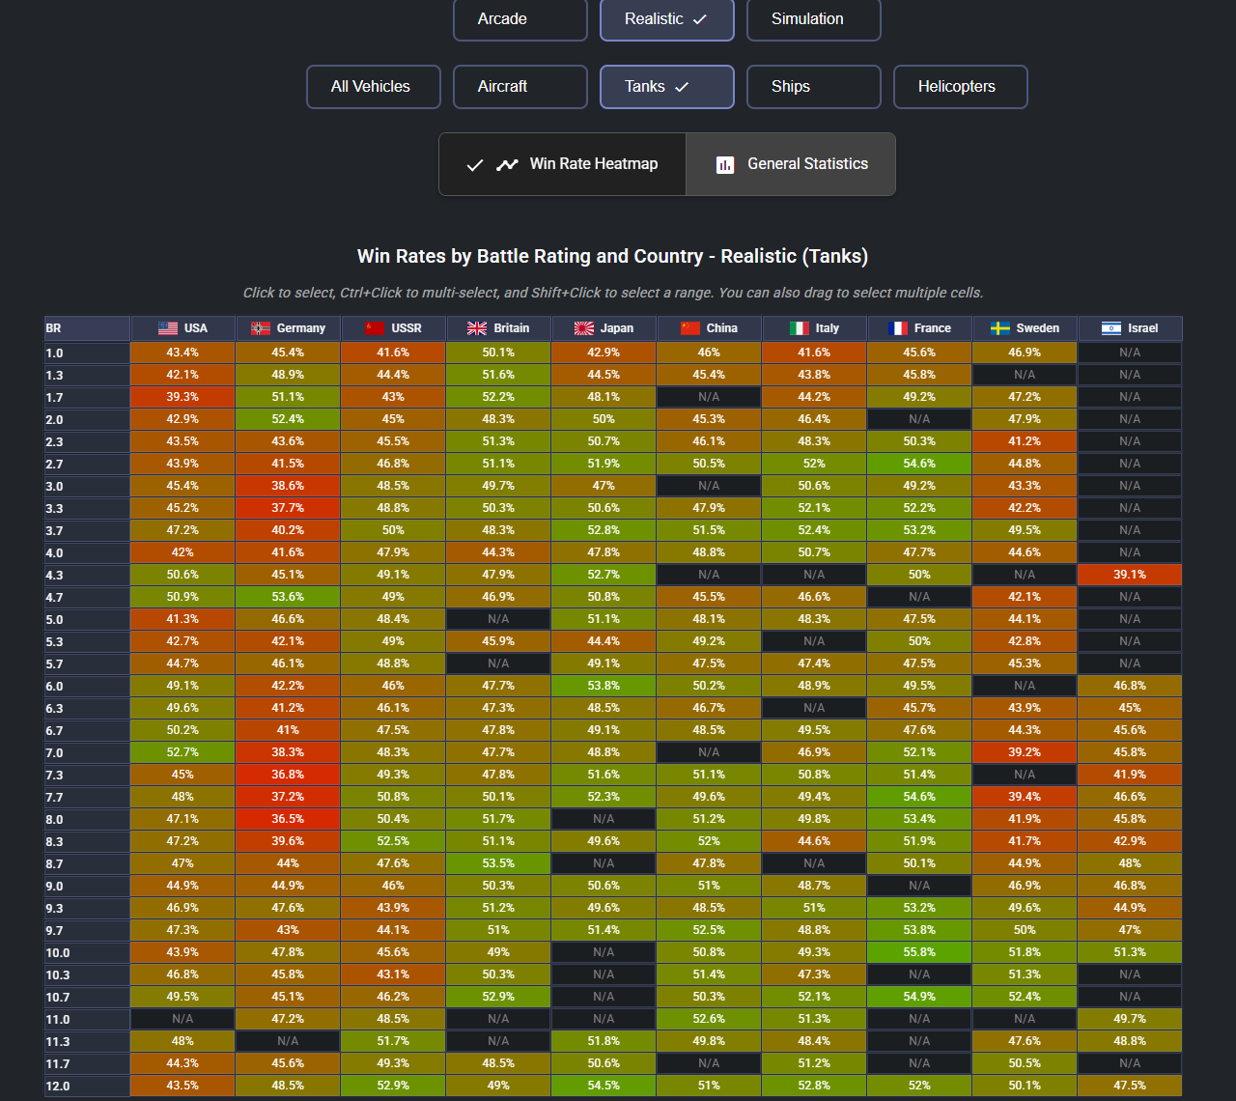Screen dimensions: 1236x1101
Task: Click the USSR flag icon
Action: point(374,328)
